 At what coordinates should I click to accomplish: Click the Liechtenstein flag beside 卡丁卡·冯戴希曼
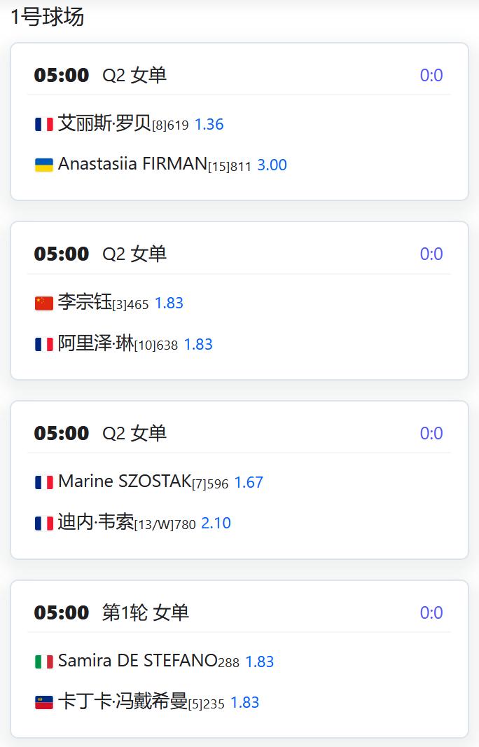pos(44,702)
